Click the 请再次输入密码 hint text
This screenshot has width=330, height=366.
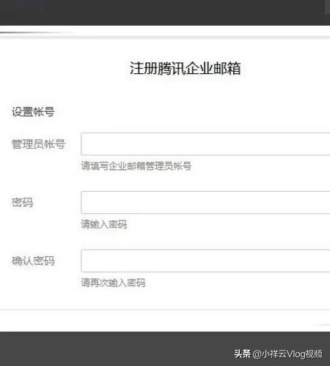[x=113, y=283]
